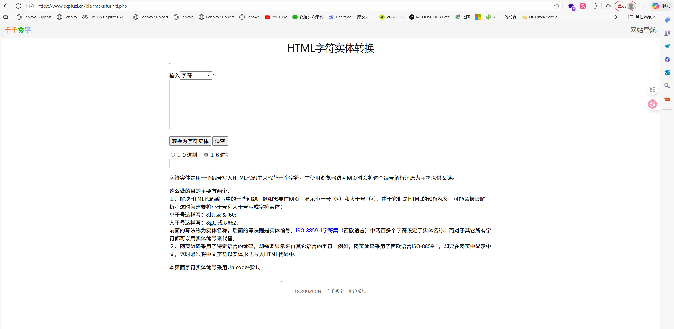Viewport: 674px width, 329px height.
Task: Open the YouTube bookmark
Action: pyautogui.click(x=276, y=17)
